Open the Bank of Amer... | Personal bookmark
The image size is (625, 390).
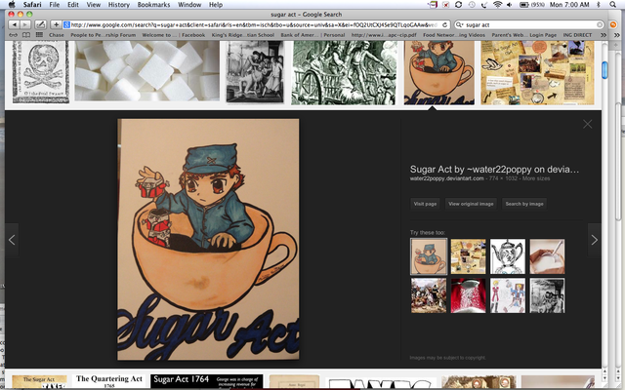[312, 35]
